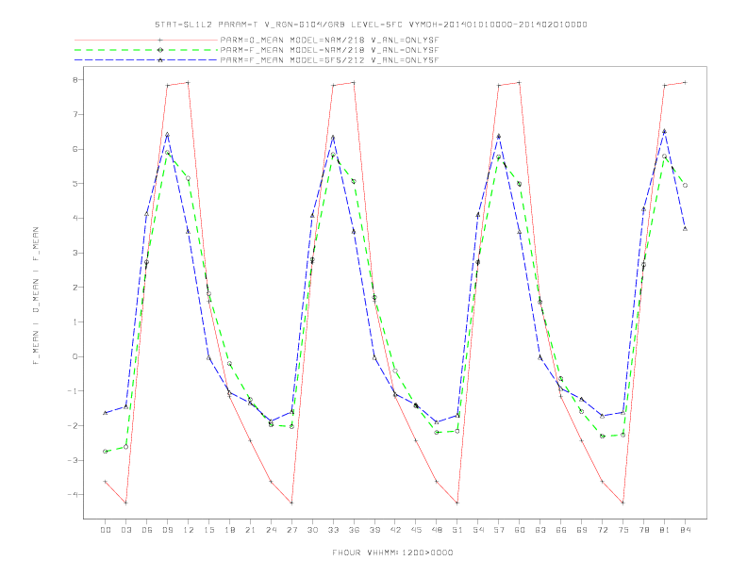Image resolution: width=747 pixels, height=577 pixels.
Task: Click the blue GFS triangle marker at hour 84
Action: pos(685,228)
